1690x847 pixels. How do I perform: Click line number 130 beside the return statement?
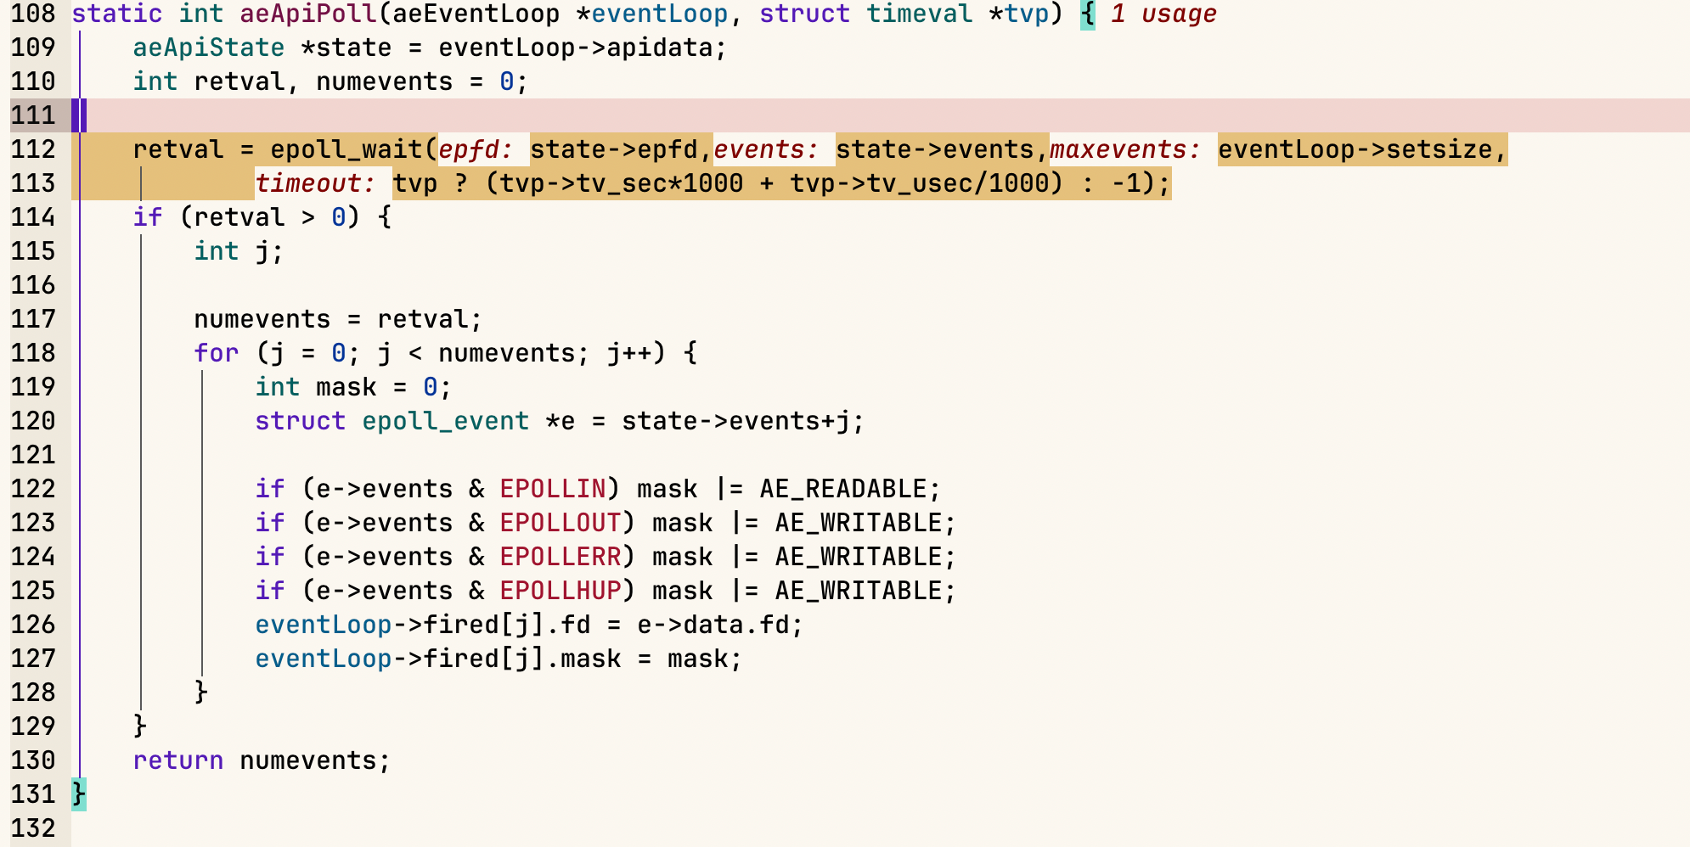pyautogui.click(x=33, y=760)
